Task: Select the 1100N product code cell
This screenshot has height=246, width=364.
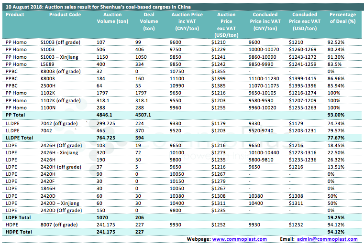Action: click(48, 108)
